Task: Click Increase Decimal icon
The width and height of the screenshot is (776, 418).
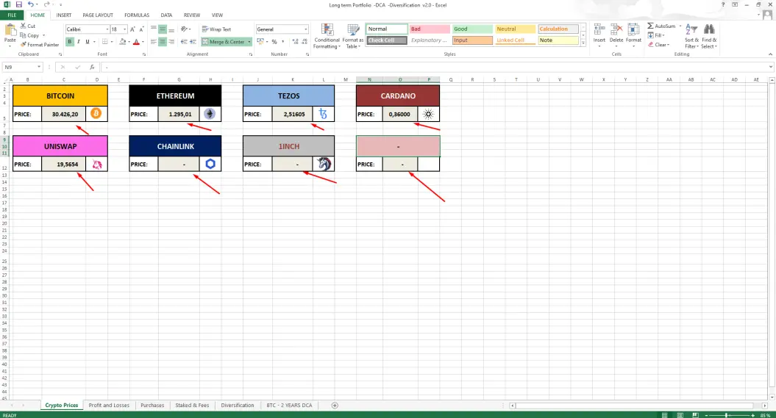Action: (296, 42)
